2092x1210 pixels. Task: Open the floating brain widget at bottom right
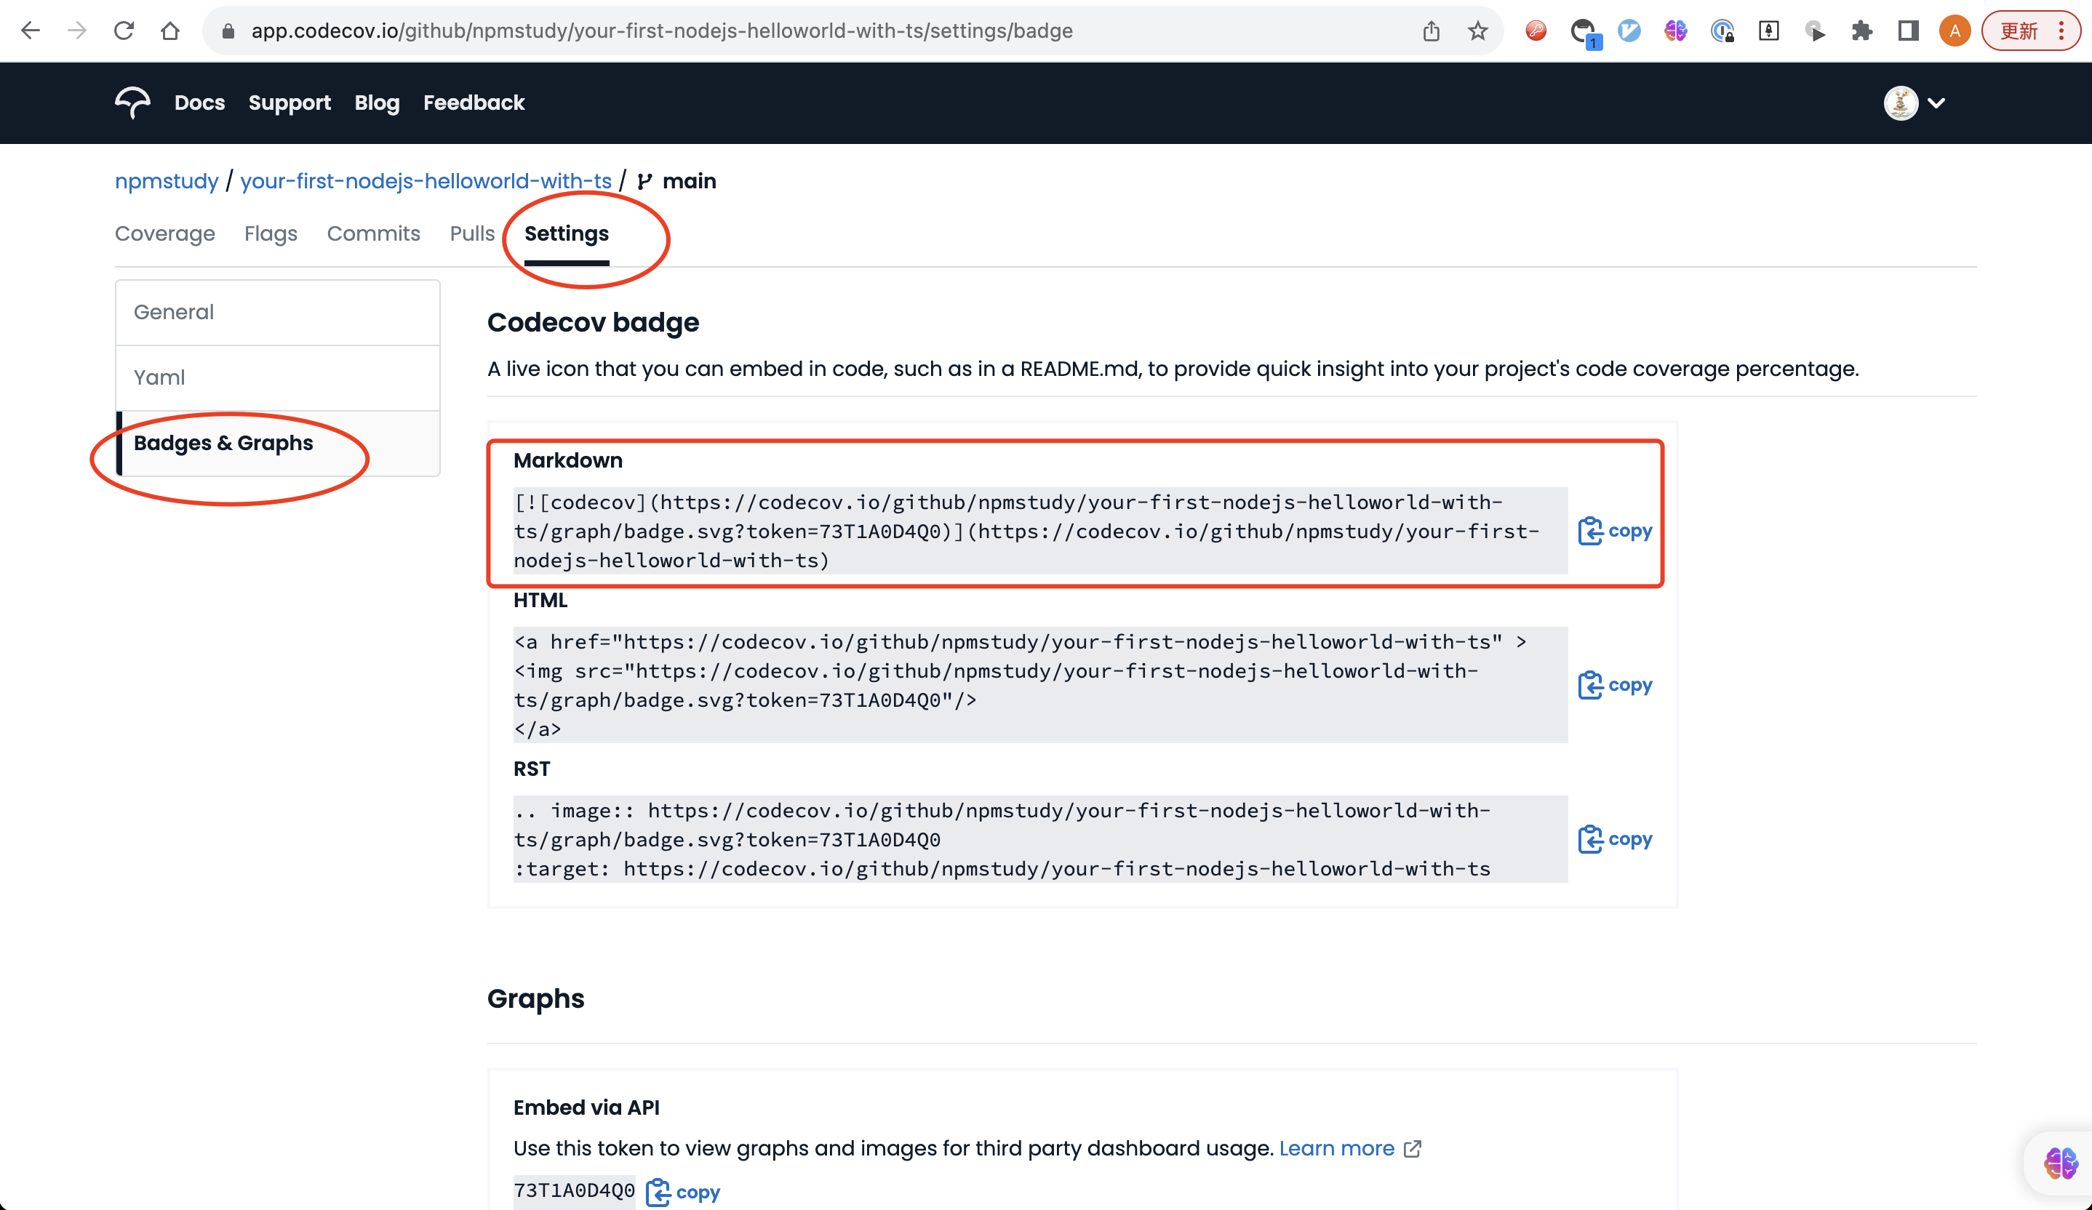[x=2059, y=1163]
